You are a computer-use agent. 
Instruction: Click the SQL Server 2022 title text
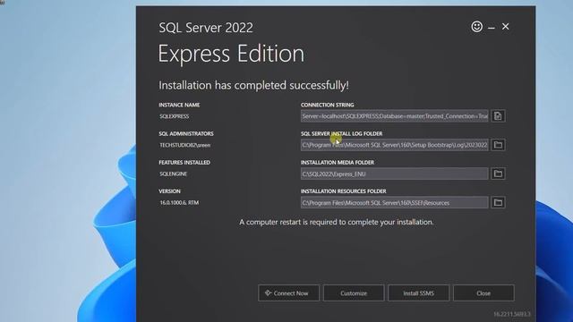pyautogui.click(x=206, y=28)
